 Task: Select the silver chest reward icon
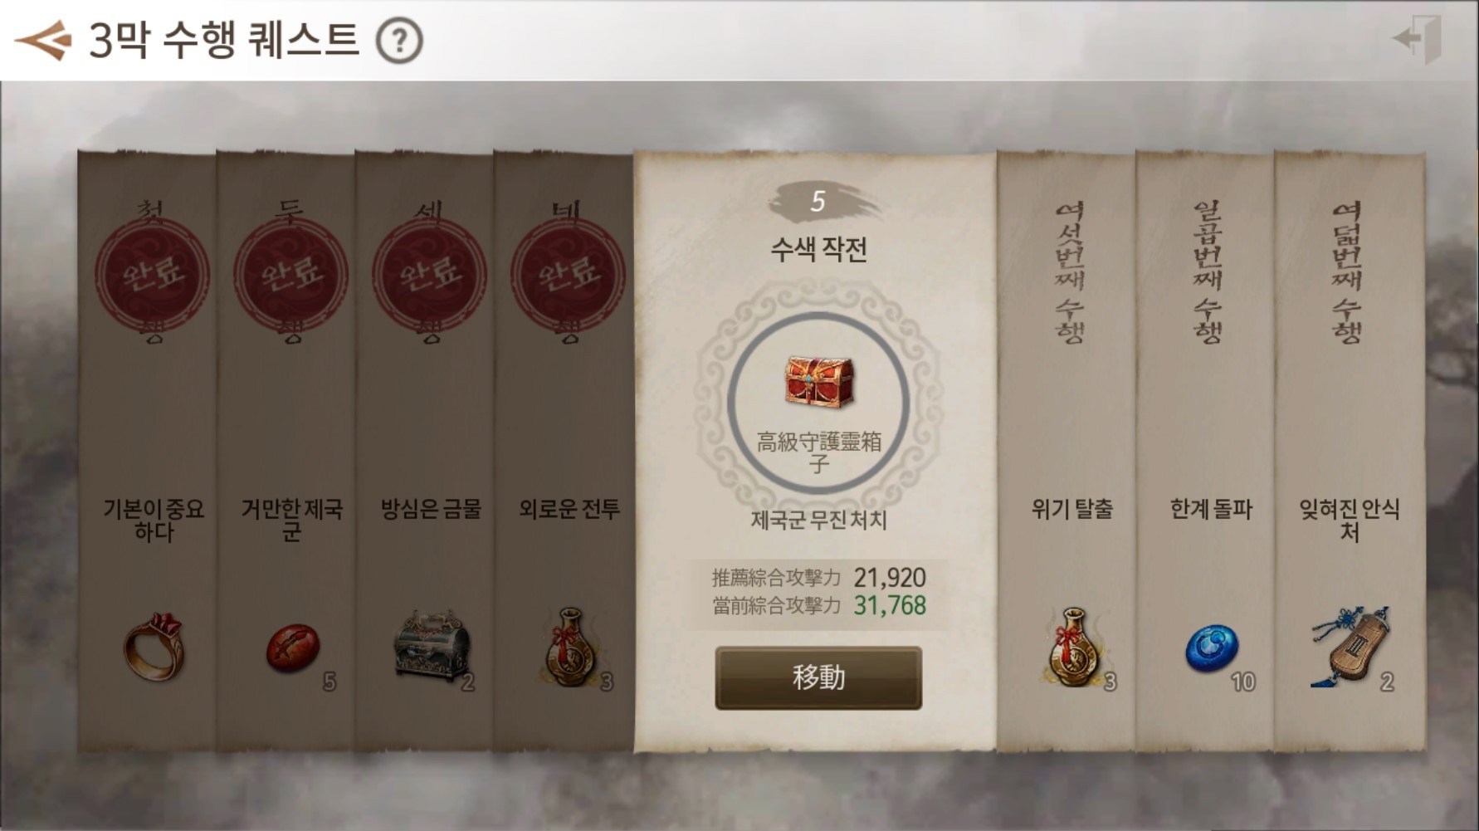click(431, 647)
